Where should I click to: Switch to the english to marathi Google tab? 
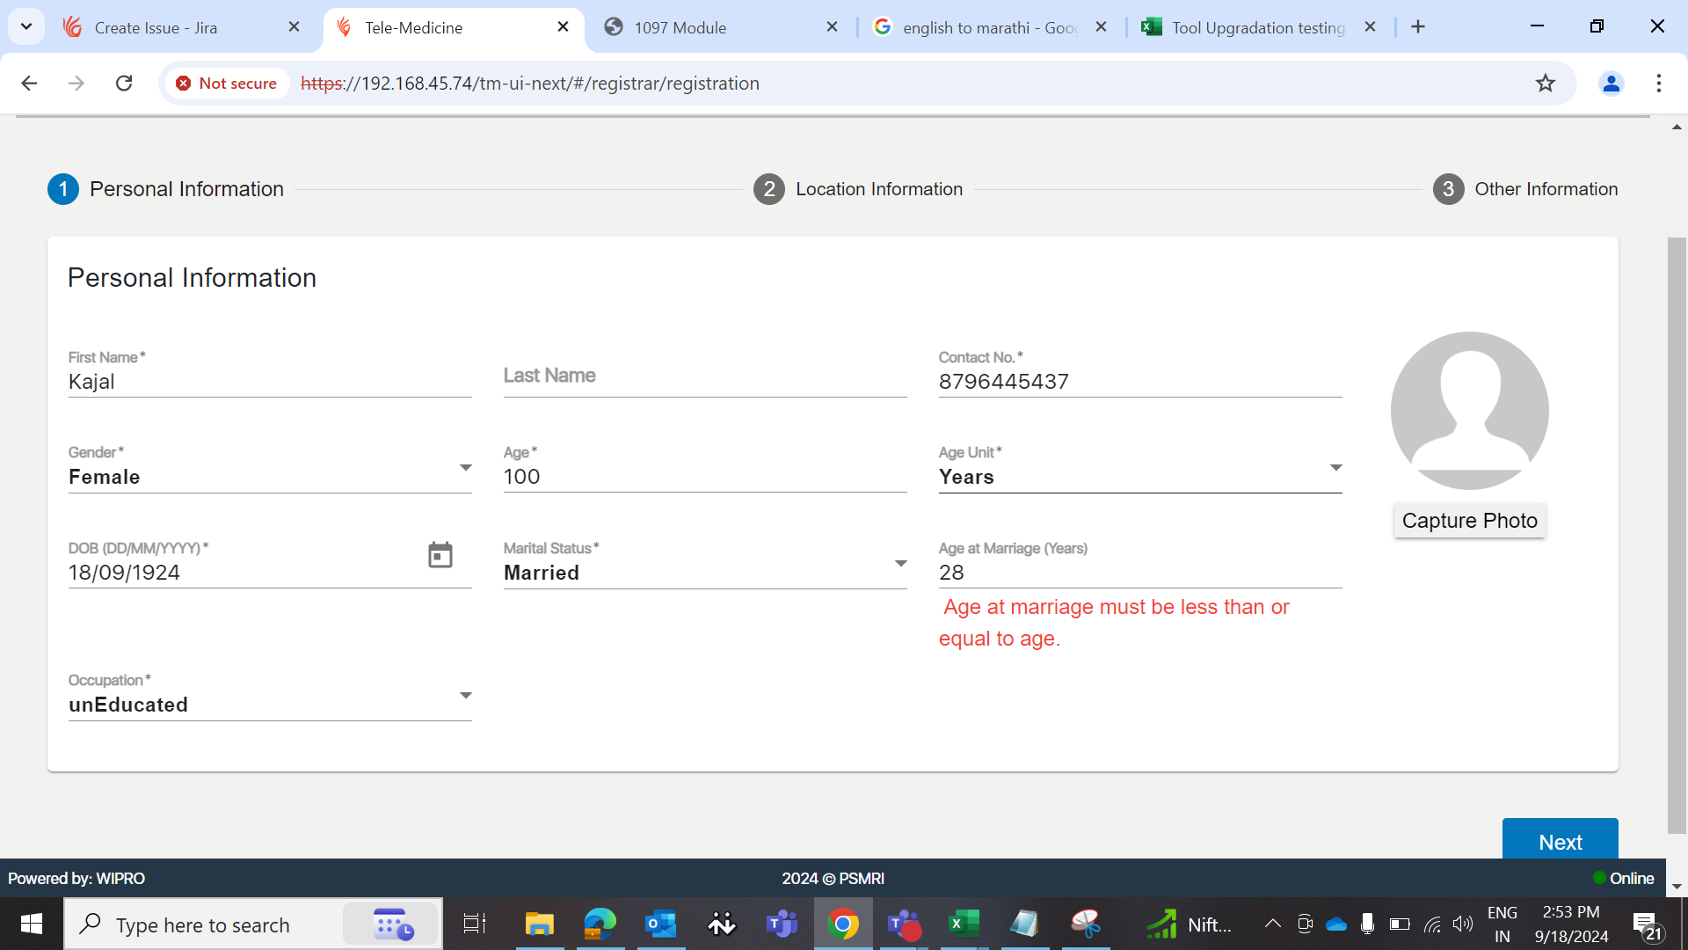990,27
